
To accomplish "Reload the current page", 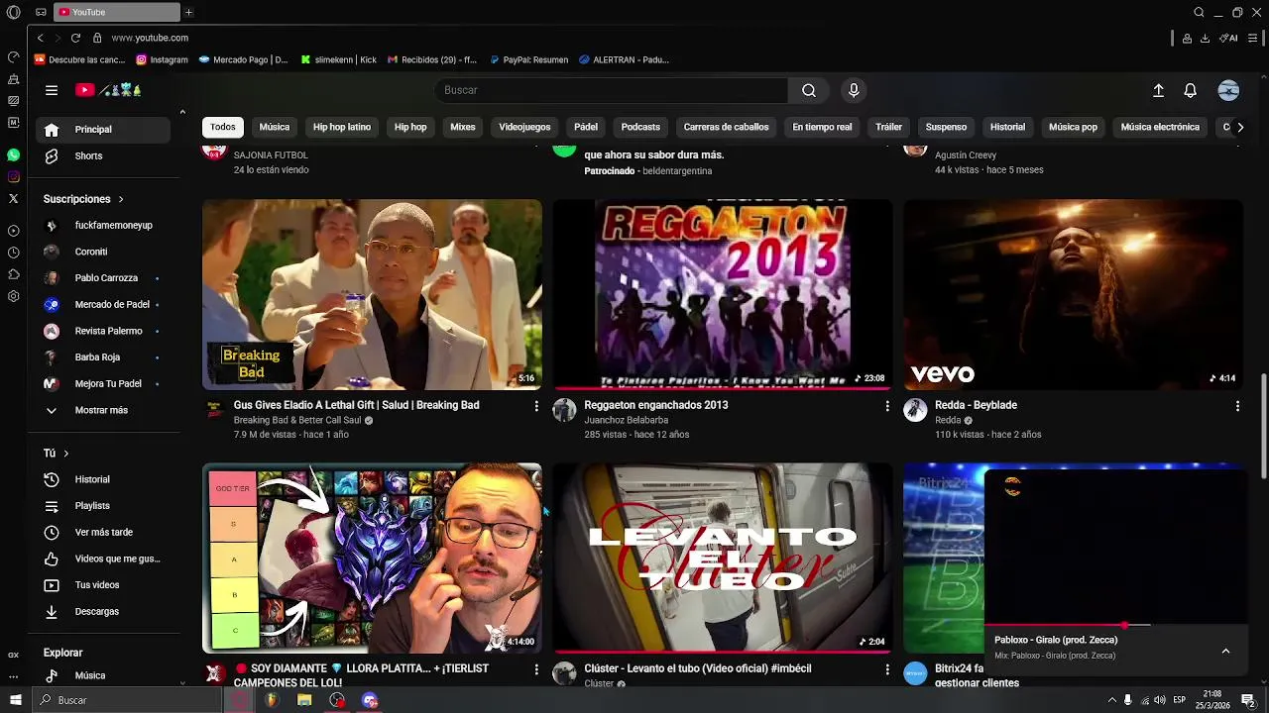I will coord(75,38).
